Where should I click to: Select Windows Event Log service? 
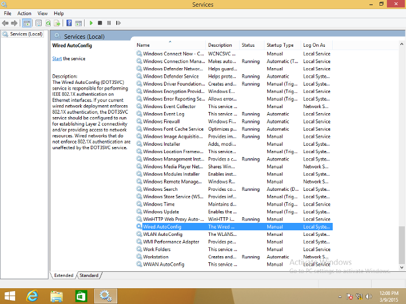pyautogui.click(x=234, y=114)
